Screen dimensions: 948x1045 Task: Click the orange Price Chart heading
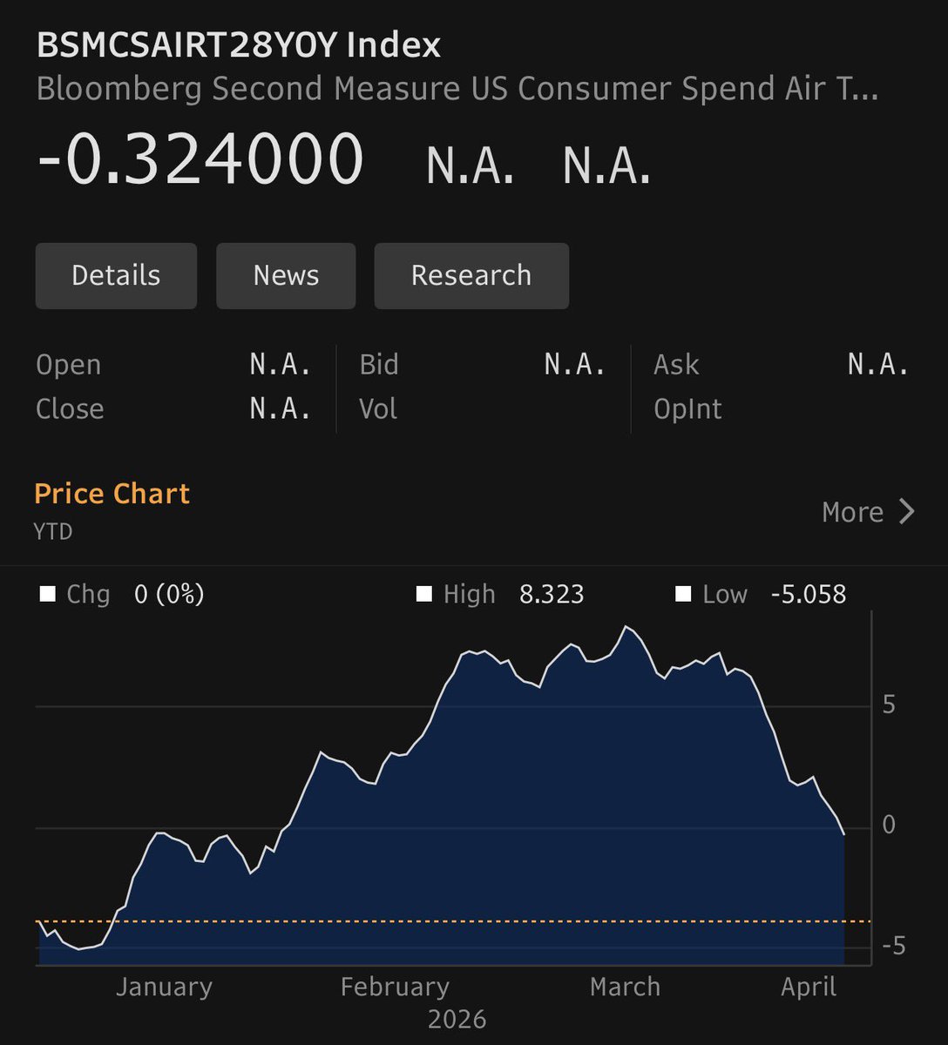(112, 493)
